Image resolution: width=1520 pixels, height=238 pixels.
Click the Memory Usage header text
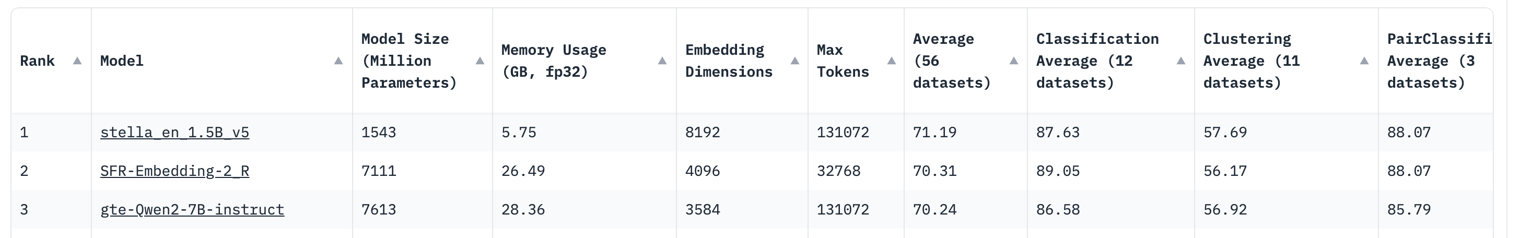pos(554,61)
